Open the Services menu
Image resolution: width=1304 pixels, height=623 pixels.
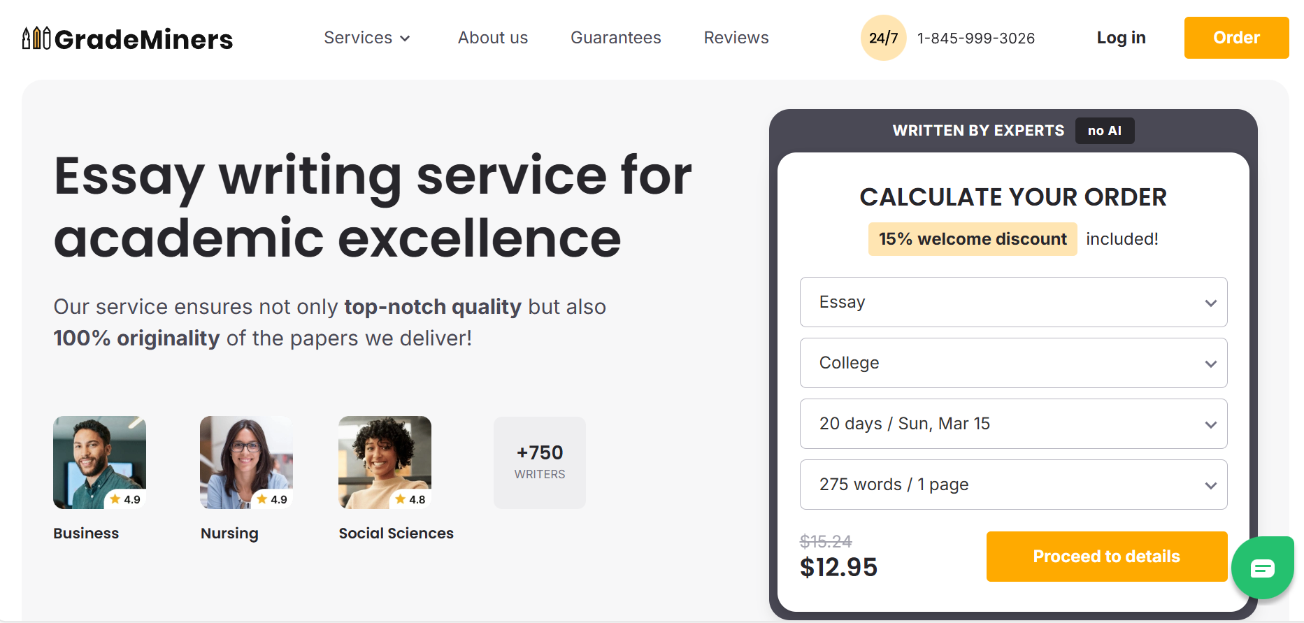358,38
